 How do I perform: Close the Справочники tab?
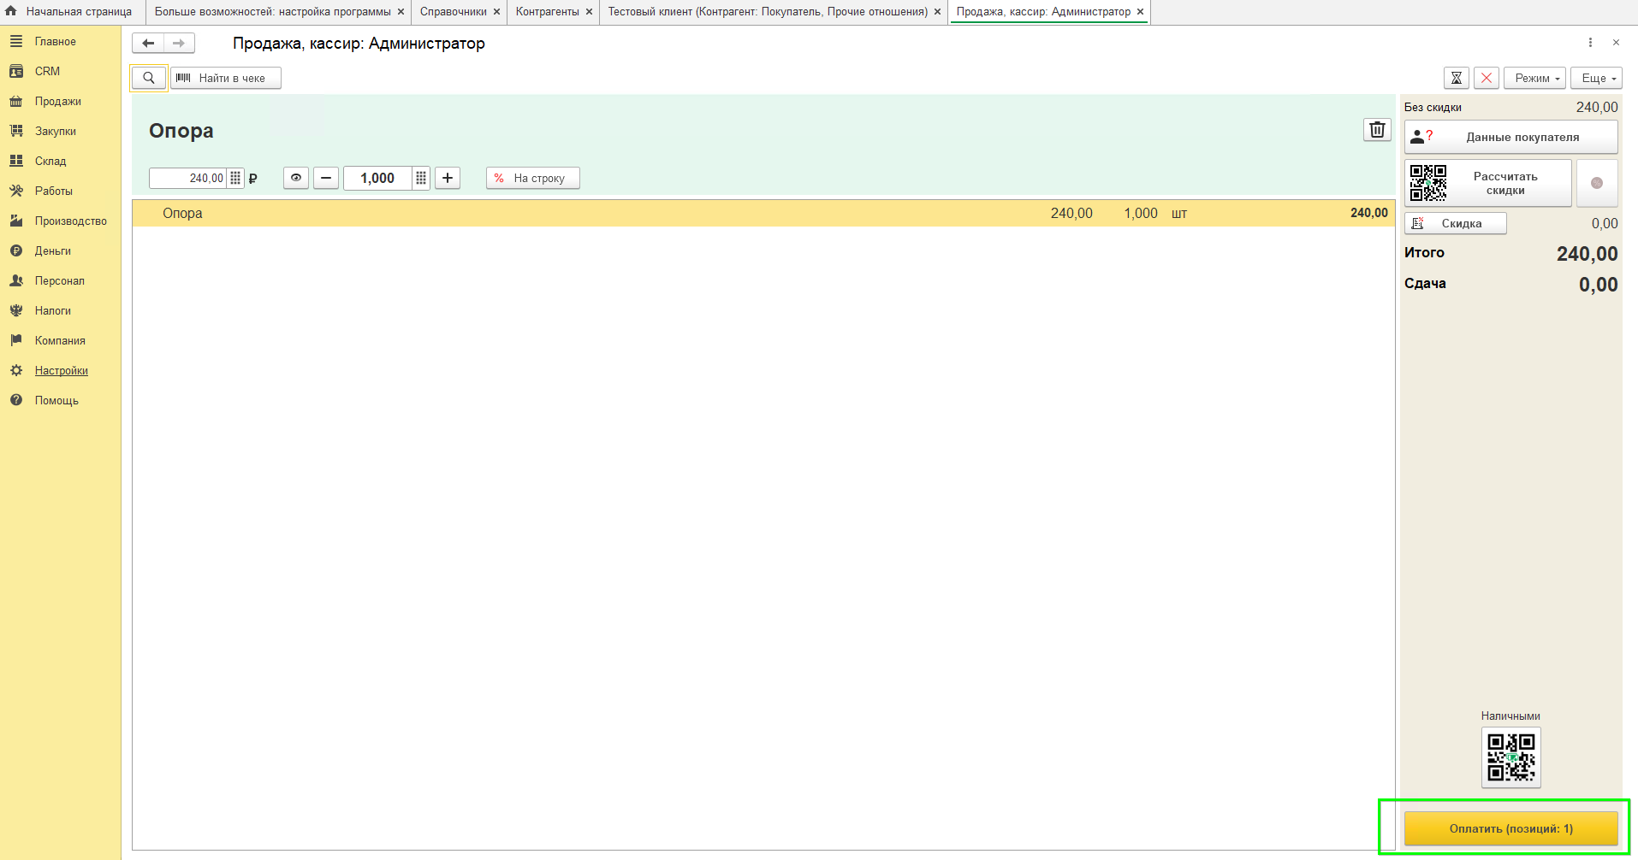pyautogui.click(x=496, y=12)
